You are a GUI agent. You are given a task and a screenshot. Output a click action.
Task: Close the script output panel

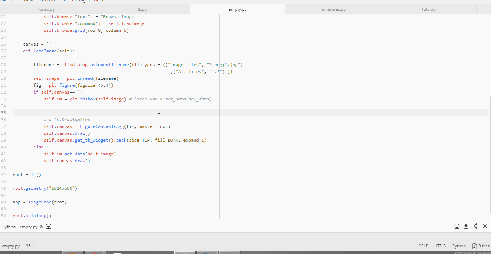[x=485, y=226]
